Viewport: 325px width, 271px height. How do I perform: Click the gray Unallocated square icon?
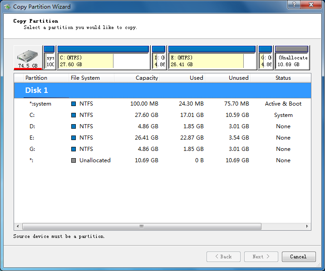tap(74, 160)
